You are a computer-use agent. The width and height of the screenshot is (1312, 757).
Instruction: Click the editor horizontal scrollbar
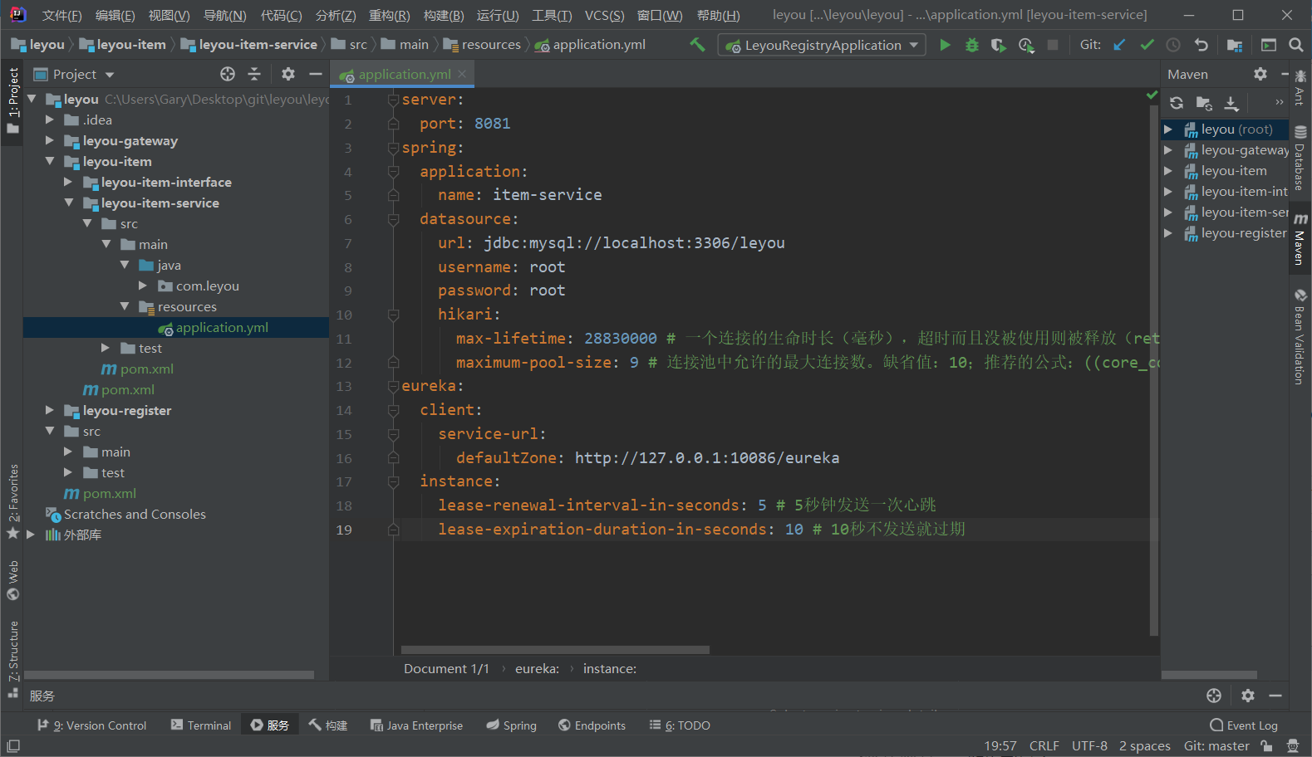click(555, 650)
